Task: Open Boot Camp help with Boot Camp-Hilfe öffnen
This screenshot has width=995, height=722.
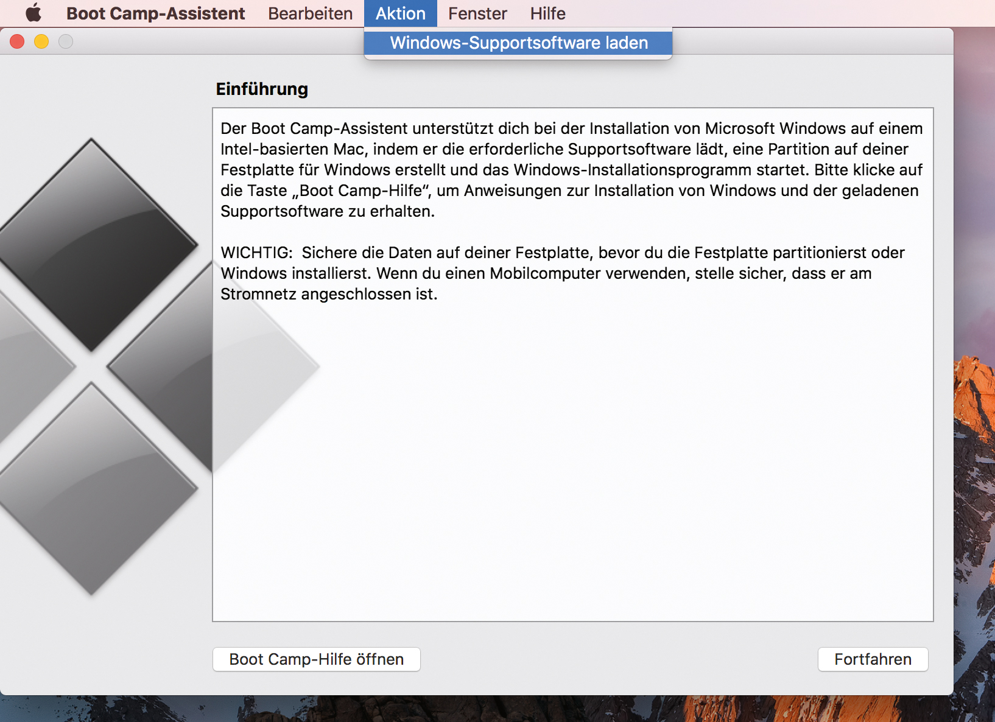Action: 316,659
